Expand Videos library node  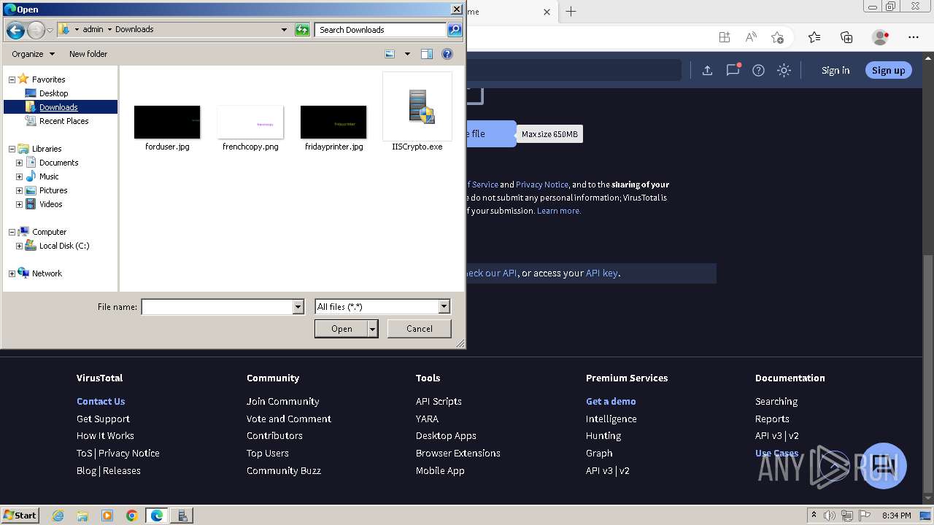pos(19,204)
